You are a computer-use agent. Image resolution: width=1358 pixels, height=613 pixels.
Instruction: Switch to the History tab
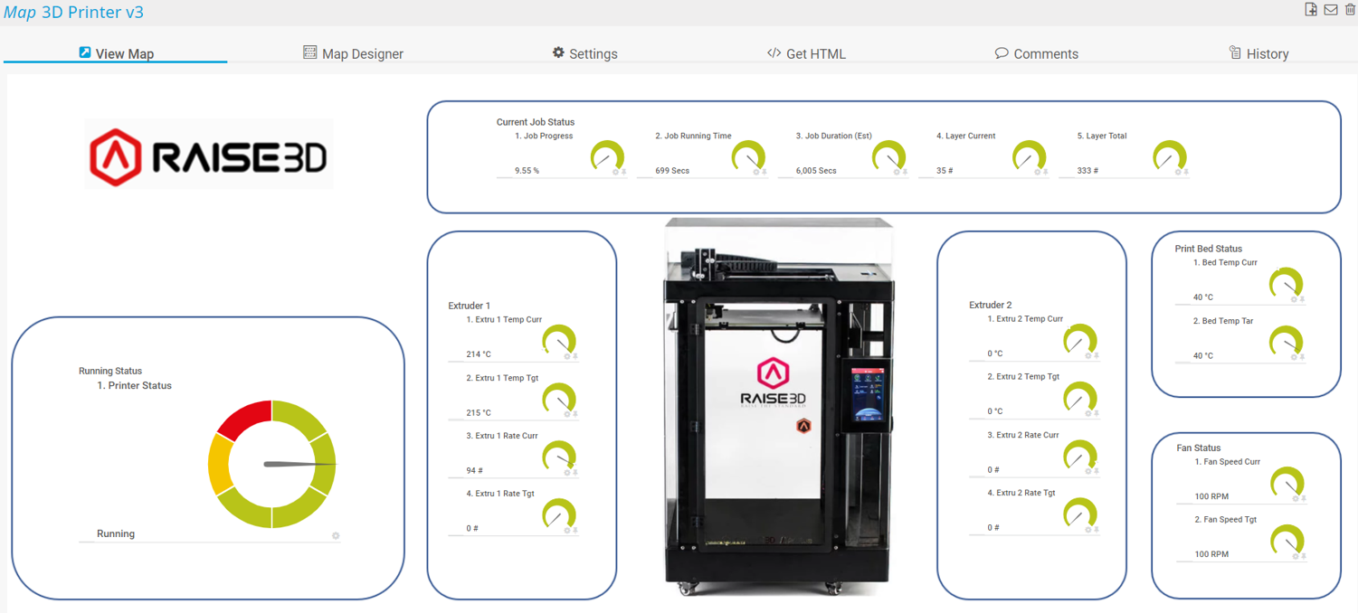1258,53
